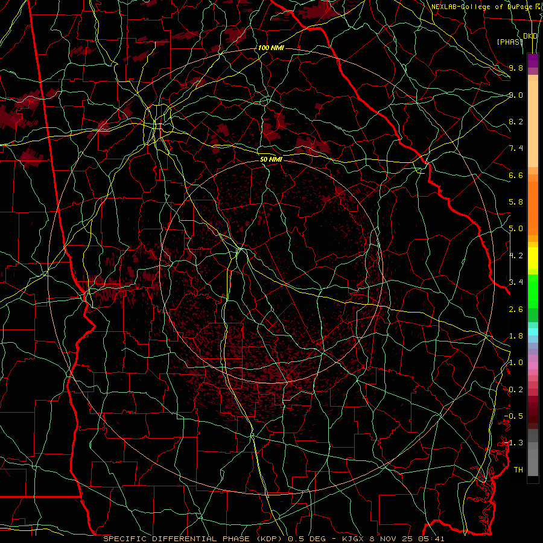This screenshot has height=543, width=543.
Task: Click the 2.6 value on the color scale
Action: click(516, 310)
